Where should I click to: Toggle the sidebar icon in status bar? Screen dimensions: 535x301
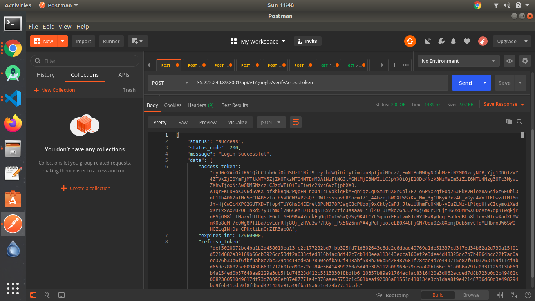pyautogui.click(x=33, y=295)
